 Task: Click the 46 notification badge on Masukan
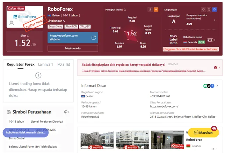[x=214, y=128]
